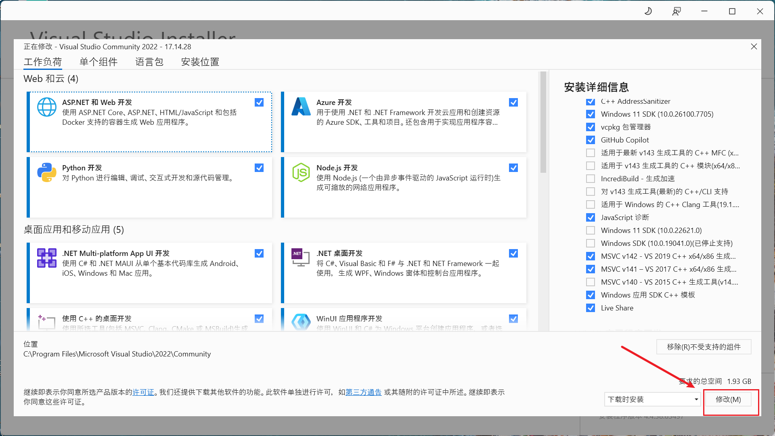Uncheck the Python development workload checkbox
Viewport: 775px width, 436px height.
[259, 168]
